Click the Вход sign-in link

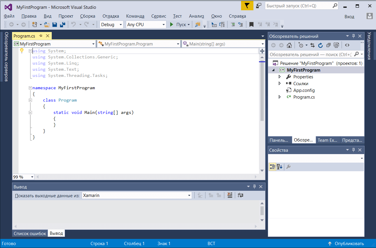(350, 17)
